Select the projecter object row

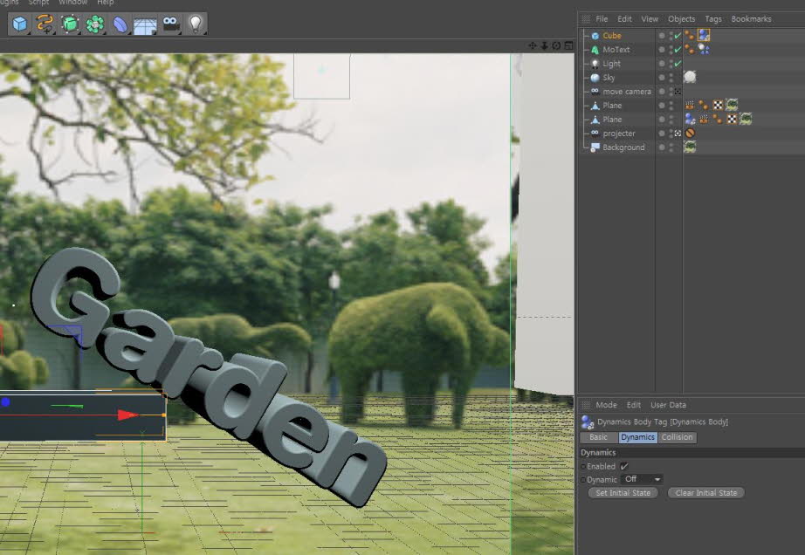click(619, 134)
